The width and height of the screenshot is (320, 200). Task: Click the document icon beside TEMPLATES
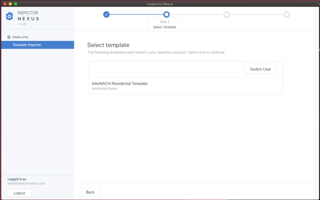coord(9,37)
